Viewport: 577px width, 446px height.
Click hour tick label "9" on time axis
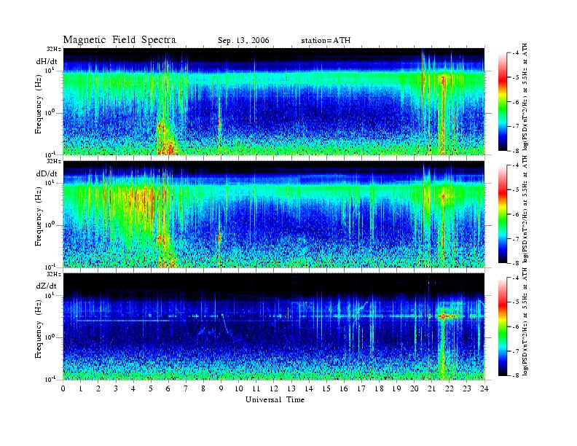[221, 388]
